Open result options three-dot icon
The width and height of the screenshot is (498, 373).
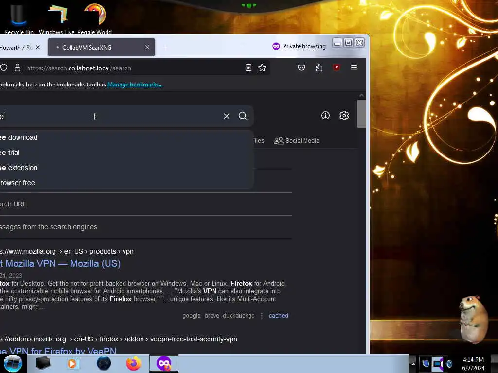point(262,316)
